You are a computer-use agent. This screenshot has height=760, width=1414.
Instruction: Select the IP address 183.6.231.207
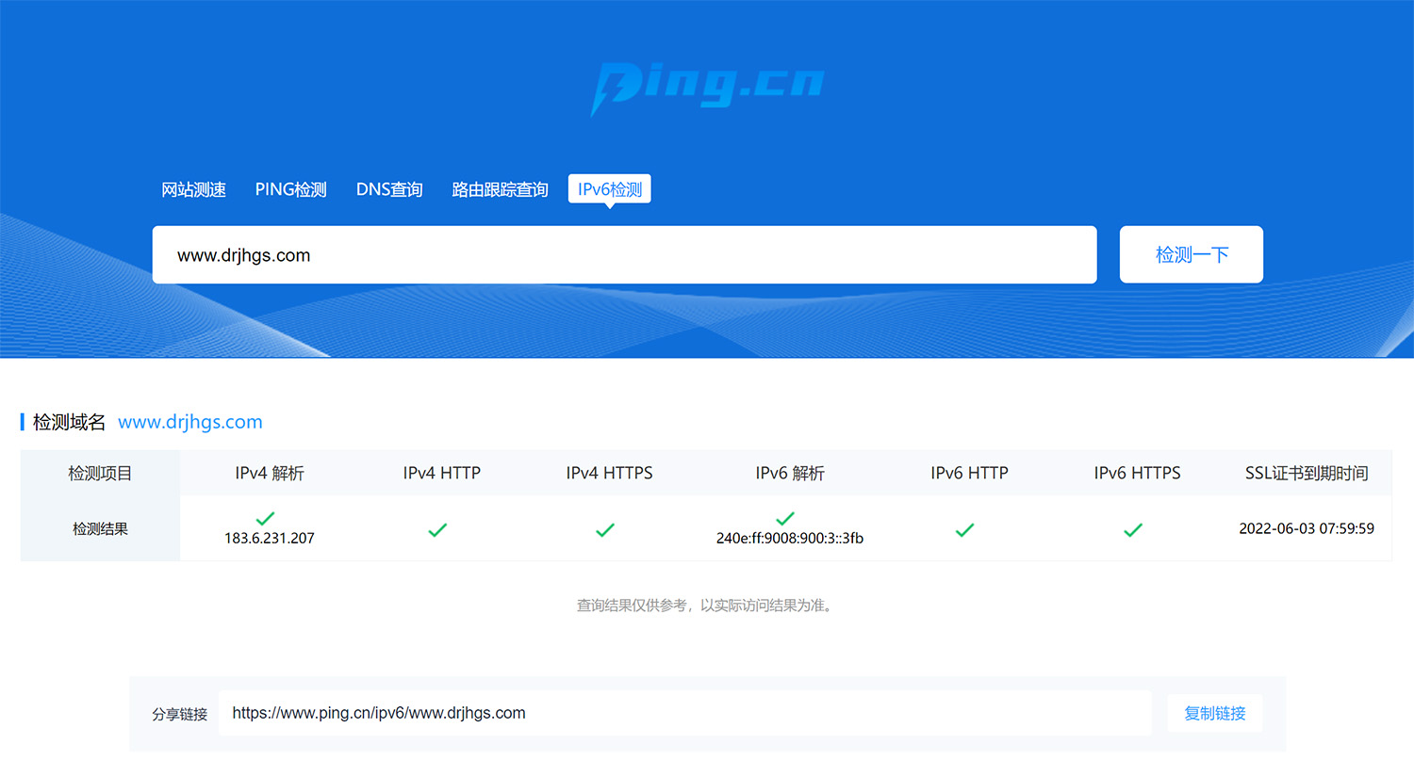270,539
